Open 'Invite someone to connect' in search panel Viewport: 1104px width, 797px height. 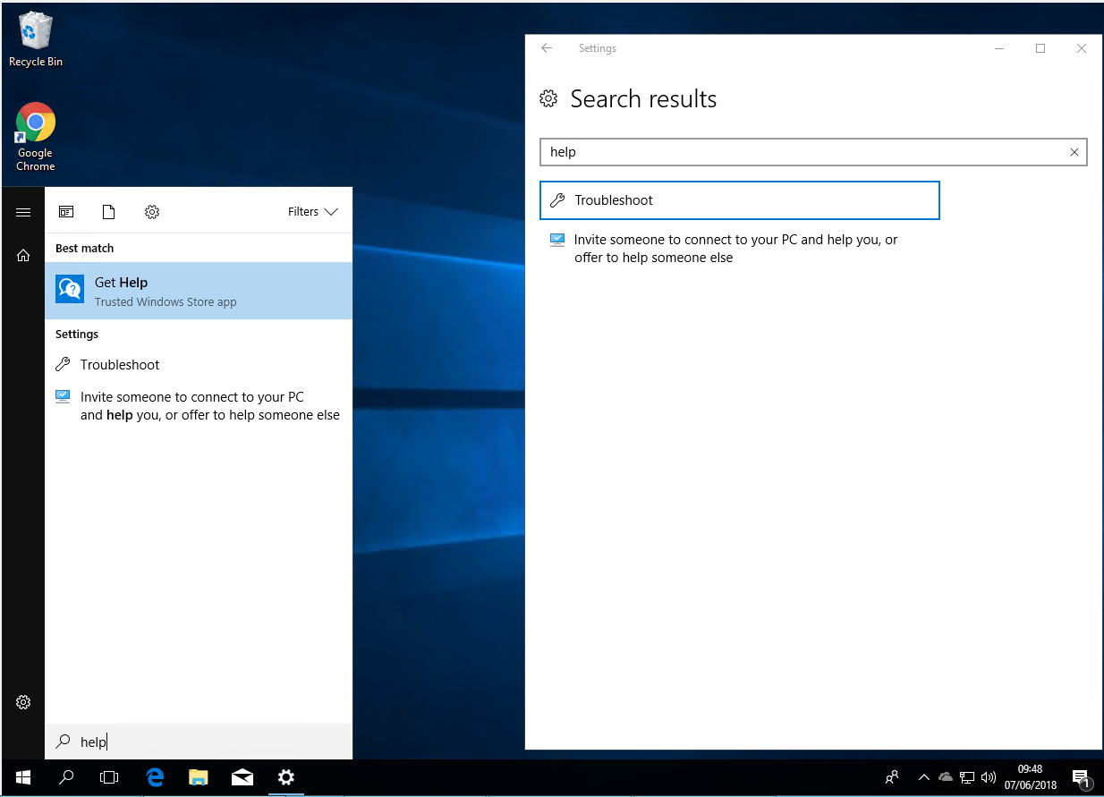pyautogui.click(x=199, y=406)
